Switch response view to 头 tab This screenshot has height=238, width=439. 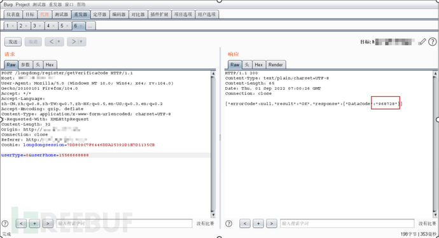tap(247, 65)
